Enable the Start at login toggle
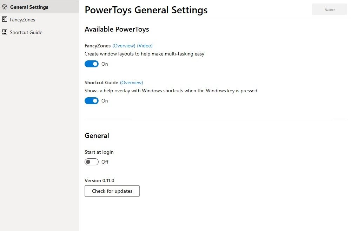This screenshot has width=351, height=231. [x=92, y=162]
